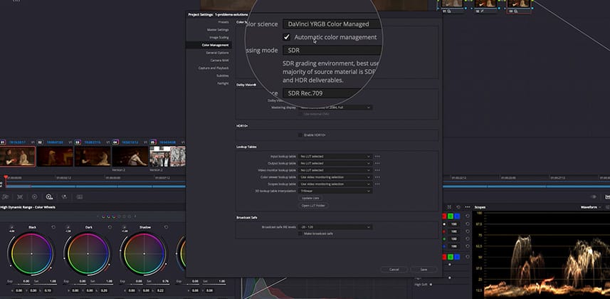Toggle the upper red channel button
The width and height of the screenshot is (610, 299).
point(444,216)
